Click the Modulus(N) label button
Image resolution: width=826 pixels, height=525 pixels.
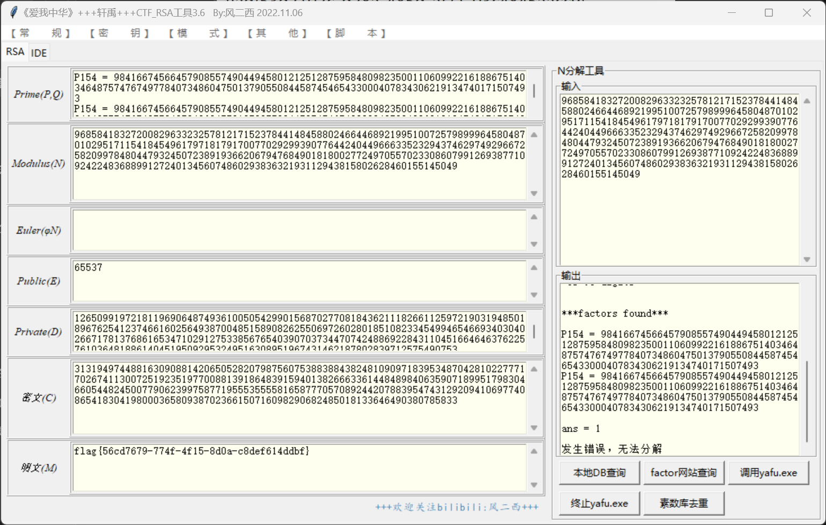(x=39, y=164)
